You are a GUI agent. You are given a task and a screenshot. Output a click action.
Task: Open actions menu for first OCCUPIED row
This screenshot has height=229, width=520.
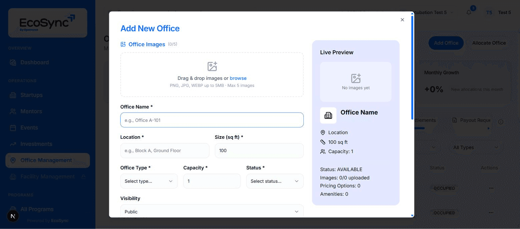[491, 188]
